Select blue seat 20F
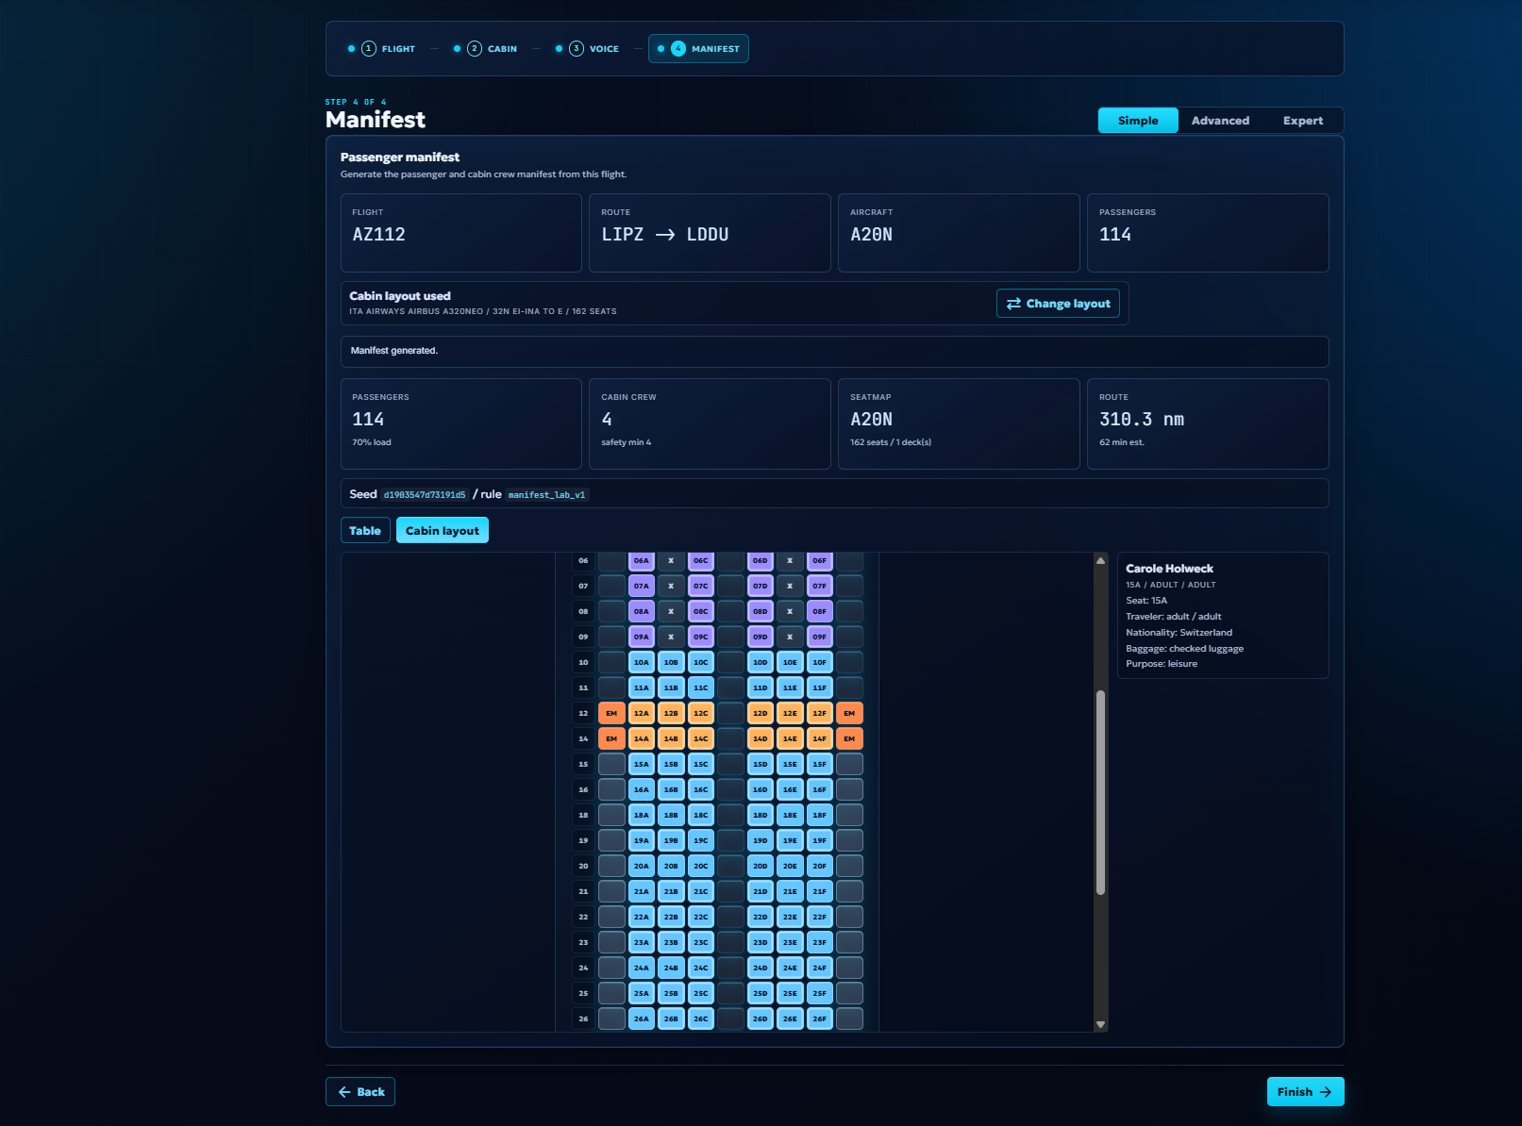Screen dimensions: 1522x1126 click(820, 866)
